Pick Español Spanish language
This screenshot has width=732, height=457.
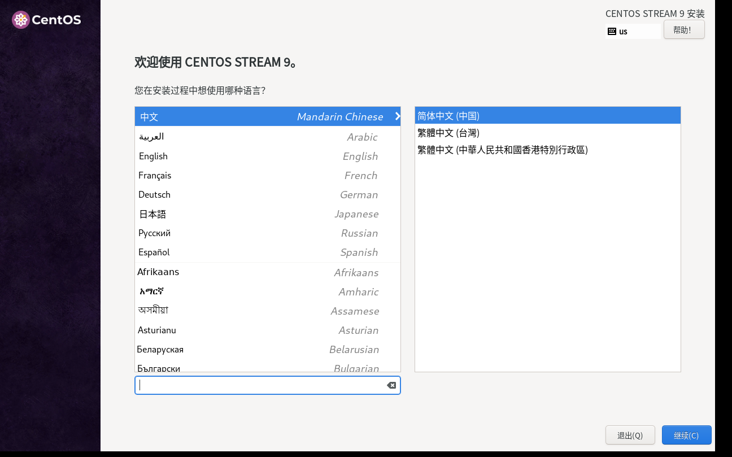click(268, 252)
